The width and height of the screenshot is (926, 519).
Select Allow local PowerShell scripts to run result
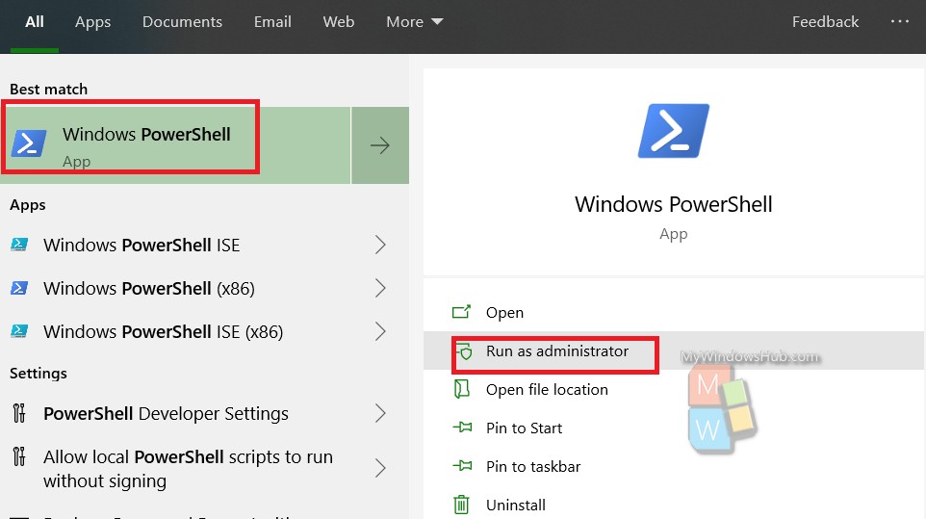(x=188, y=469)
